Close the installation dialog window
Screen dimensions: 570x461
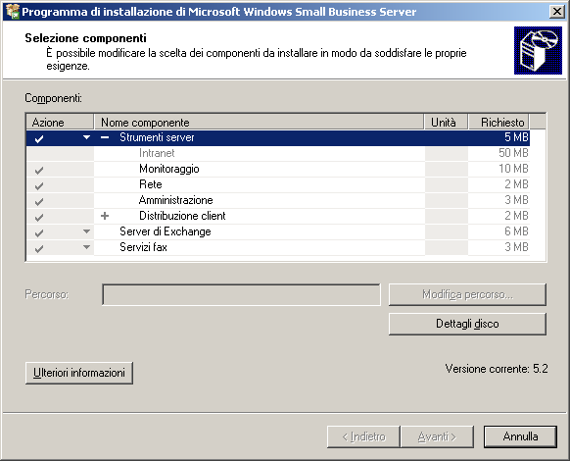(556, 12)
